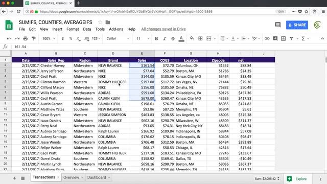Bookmark page with browser star icon
The image size is (327, 184).
(307, 11)
